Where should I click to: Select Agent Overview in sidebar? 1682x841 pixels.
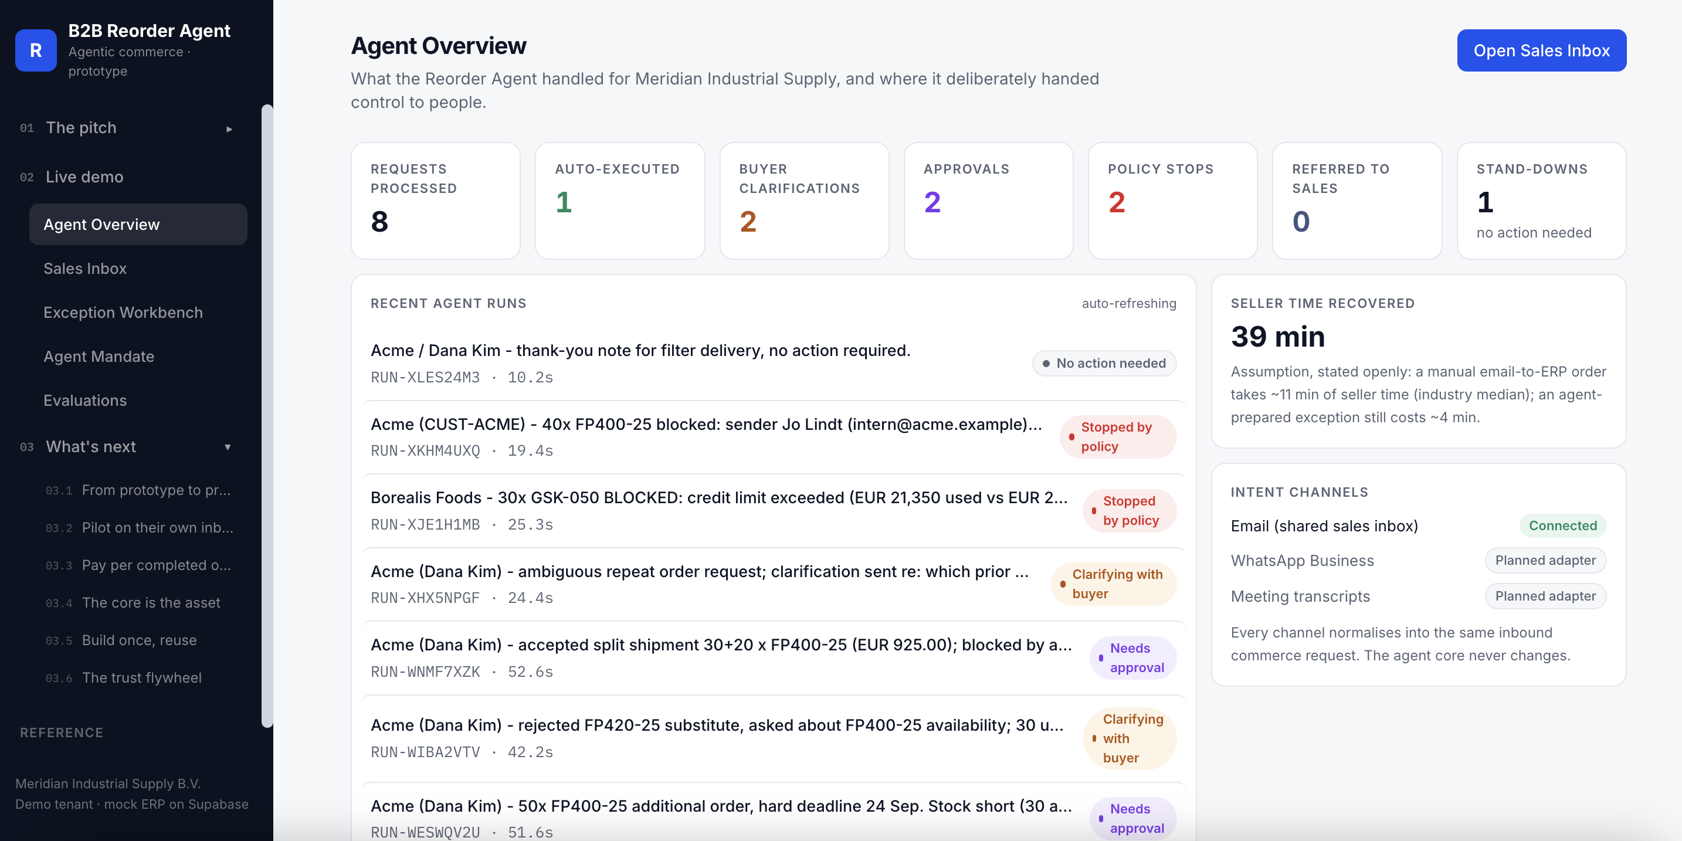(138, 224)
